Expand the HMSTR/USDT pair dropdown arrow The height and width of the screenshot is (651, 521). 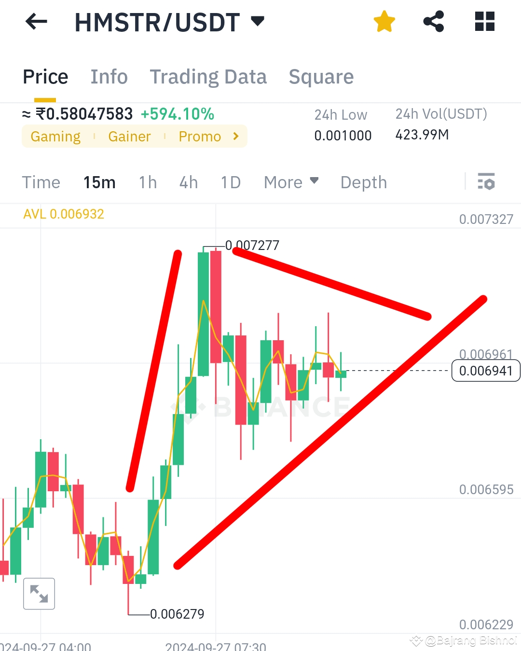(258, 21)
